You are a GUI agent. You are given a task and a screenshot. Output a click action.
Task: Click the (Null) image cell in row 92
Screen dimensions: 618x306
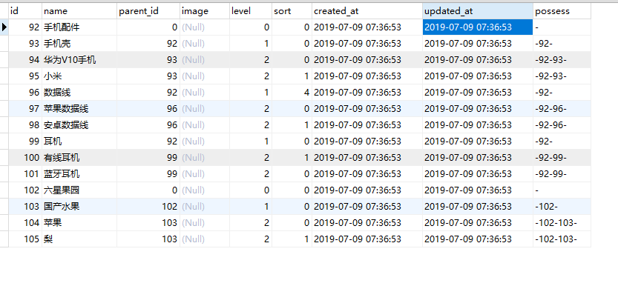point(205,27)
